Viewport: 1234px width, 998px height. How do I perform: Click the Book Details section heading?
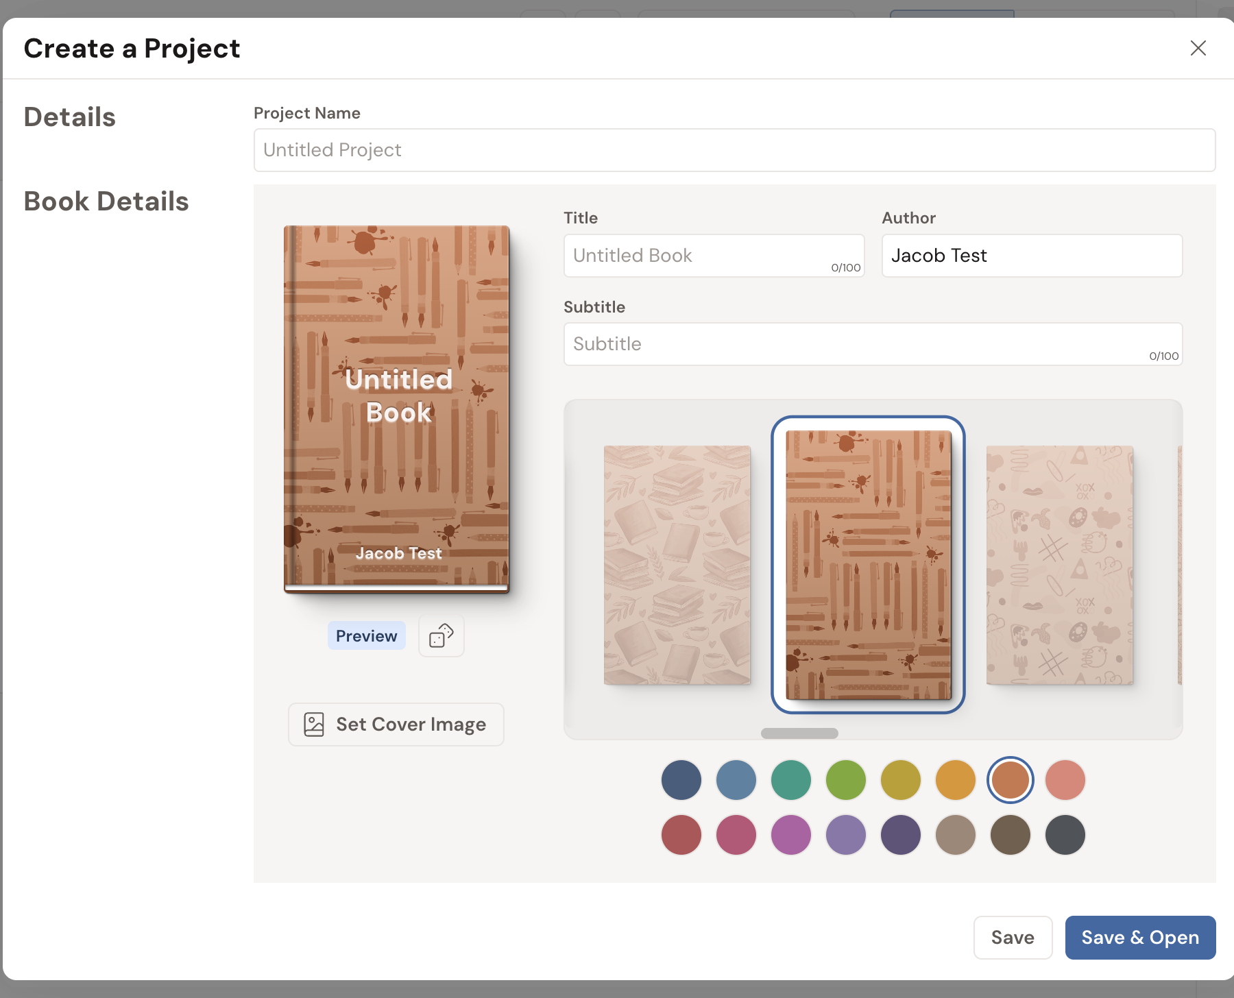tap(106, 202)
